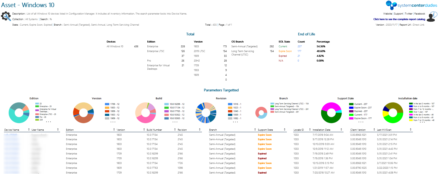Click the Installation date donut chart
440x174 pixels.
point(393,113)
